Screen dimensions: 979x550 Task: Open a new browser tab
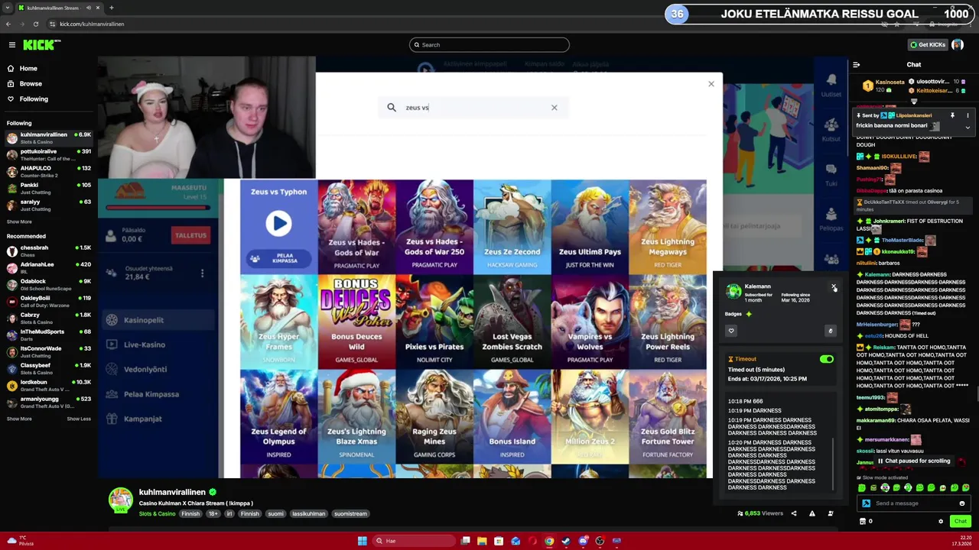(111, 8)
